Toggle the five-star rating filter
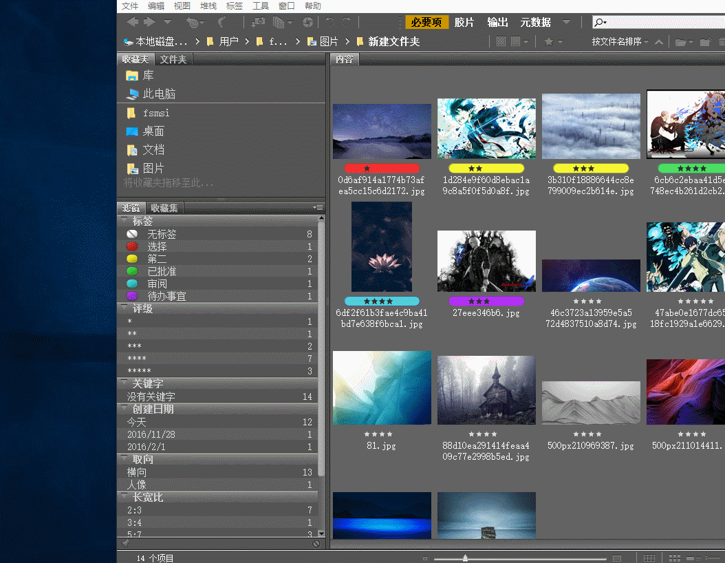 pos(139,371)
